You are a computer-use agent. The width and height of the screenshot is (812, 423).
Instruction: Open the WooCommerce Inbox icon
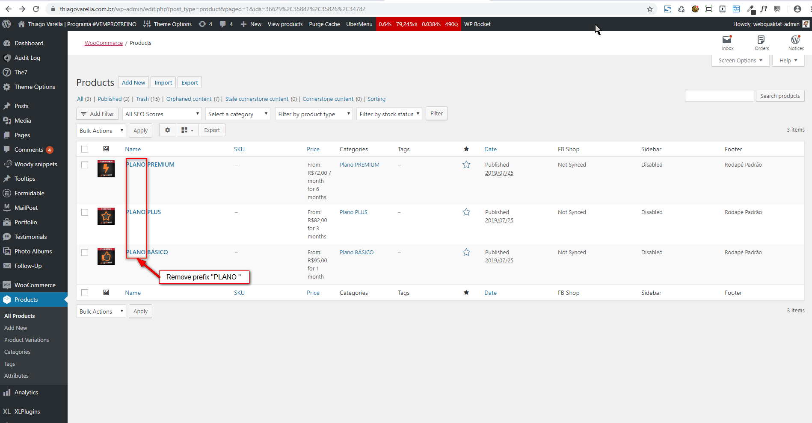(727, 42)
